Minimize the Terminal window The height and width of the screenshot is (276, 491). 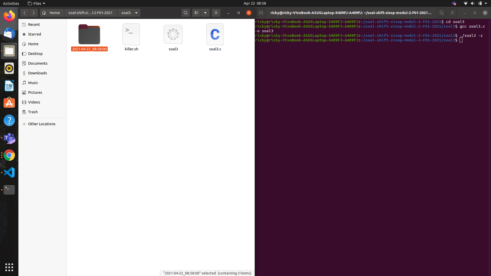465,13
